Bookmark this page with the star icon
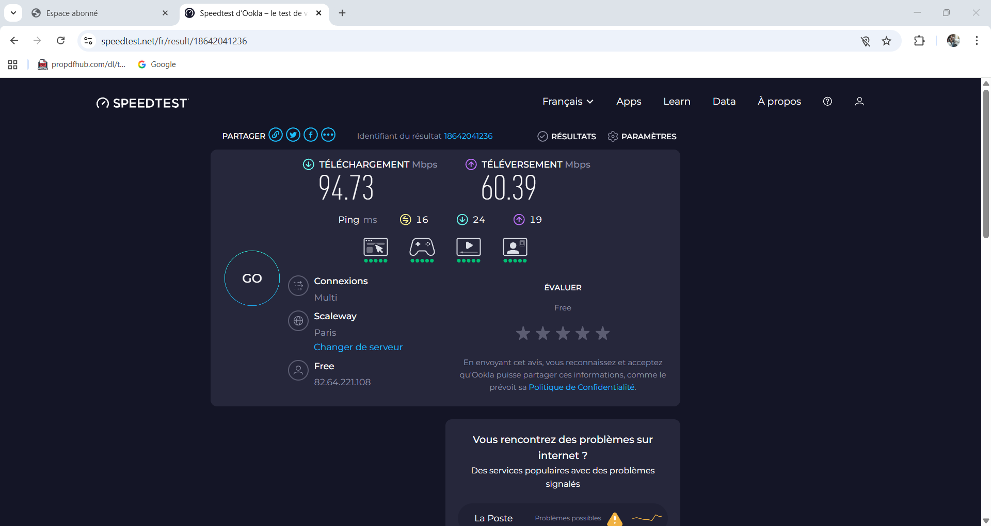991x526 pixels. pos(887,41)
